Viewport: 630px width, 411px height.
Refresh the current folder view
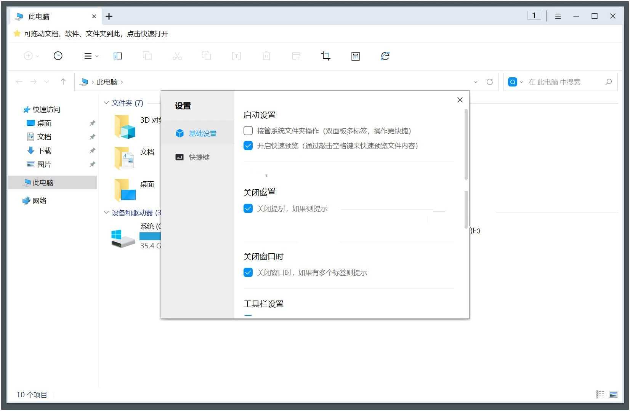(490, 82)
